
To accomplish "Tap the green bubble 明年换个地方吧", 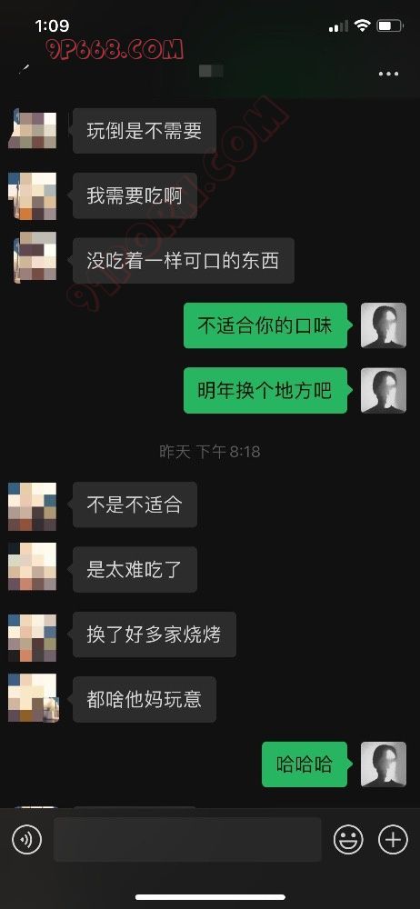I will click(x=265, y=390).
